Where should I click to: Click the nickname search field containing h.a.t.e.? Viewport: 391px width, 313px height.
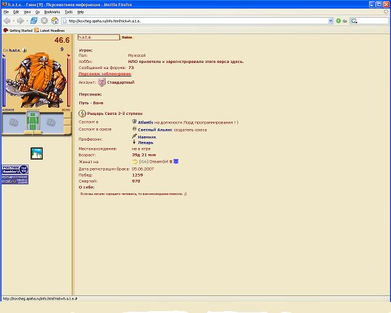point(98,37)
